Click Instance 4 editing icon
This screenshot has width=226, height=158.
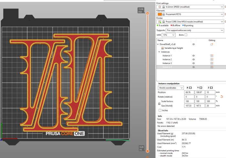212,67
